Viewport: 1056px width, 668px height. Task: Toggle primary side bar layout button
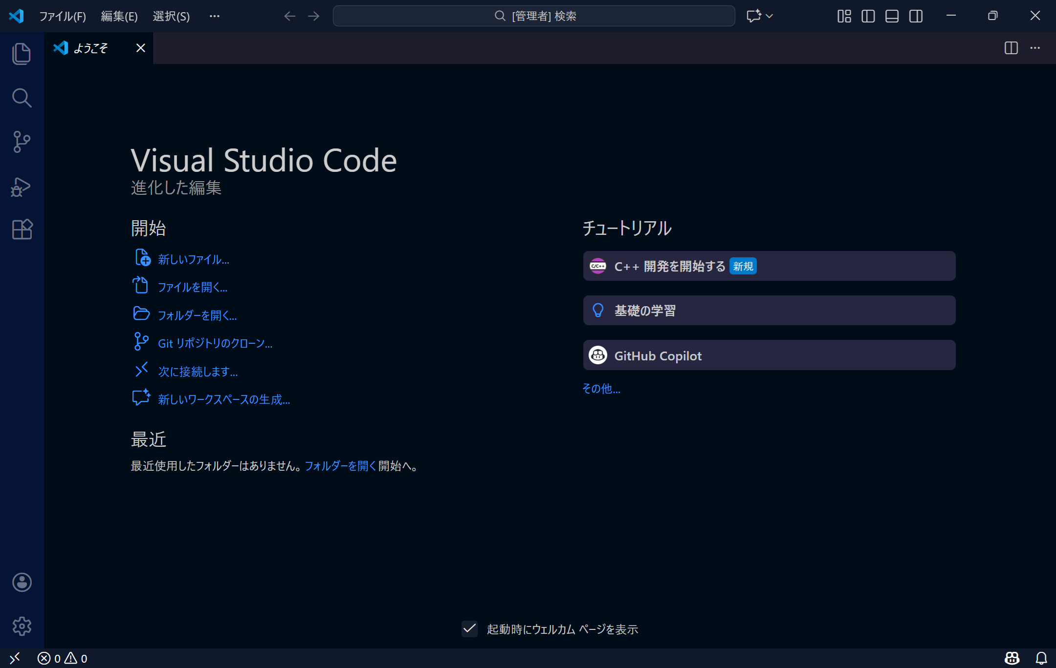[868, 16]
